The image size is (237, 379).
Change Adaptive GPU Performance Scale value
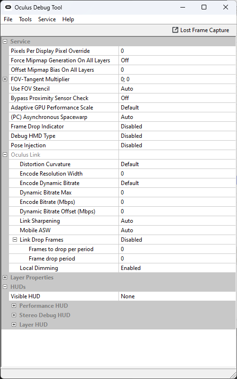coord(177,108)
